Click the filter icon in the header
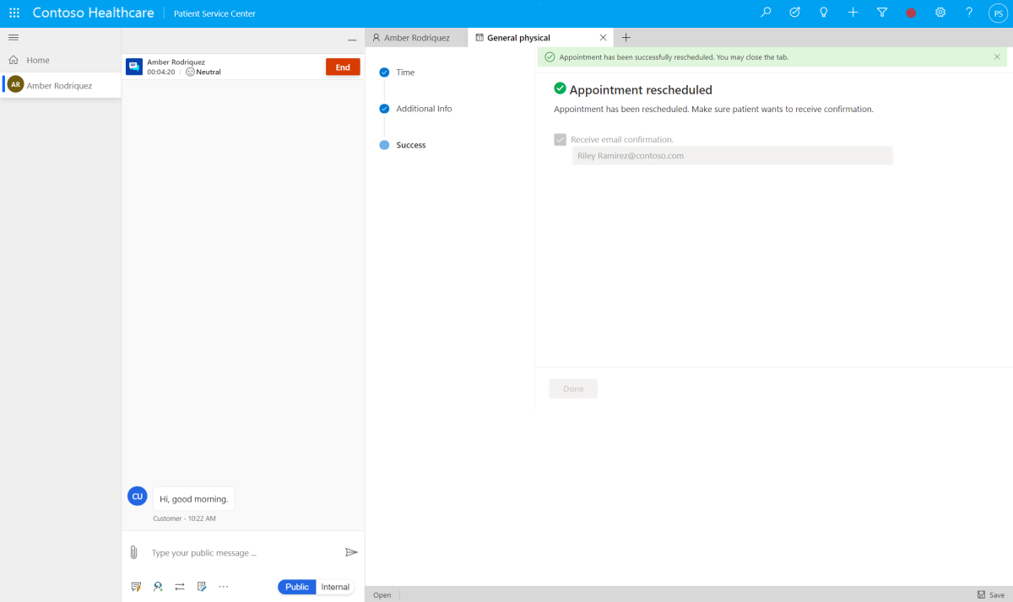 [882, 13]
